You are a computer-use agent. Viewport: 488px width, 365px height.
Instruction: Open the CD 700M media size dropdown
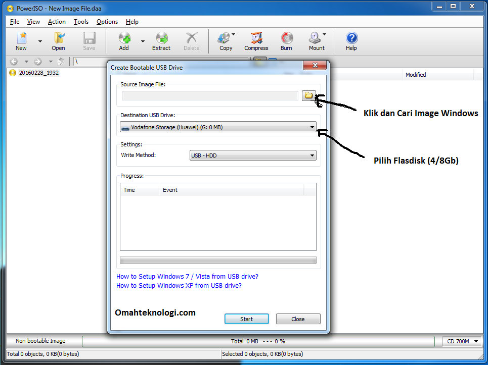tap(463, 341)
